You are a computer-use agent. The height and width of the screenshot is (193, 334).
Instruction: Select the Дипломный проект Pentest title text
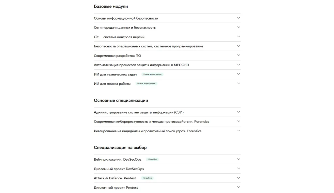point(116,187)
